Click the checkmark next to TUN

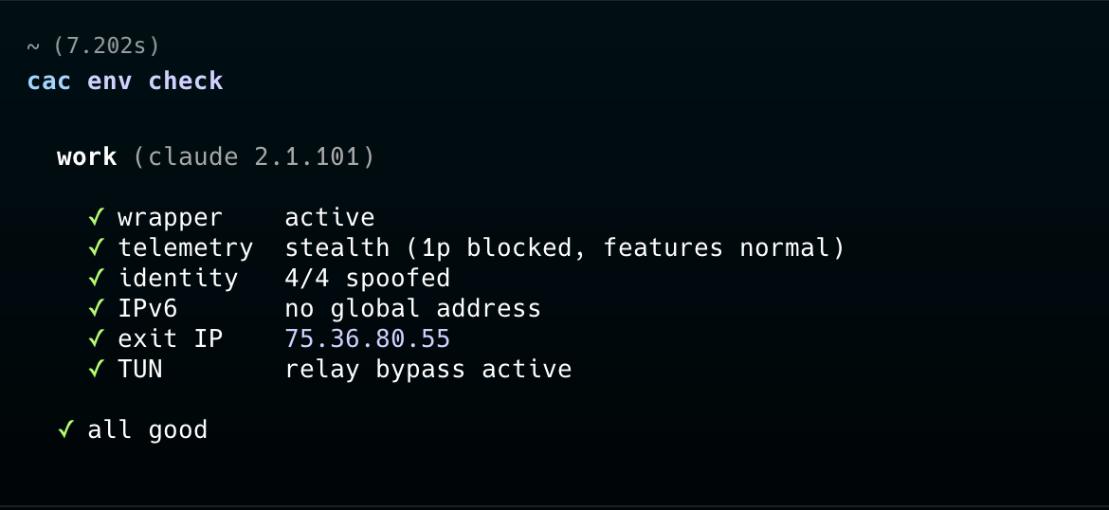[x=96, y=369]
